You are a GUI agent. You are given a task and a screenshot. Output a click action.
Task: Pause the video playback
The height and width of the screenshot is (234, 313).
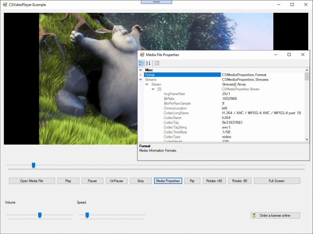pos(92,181)
